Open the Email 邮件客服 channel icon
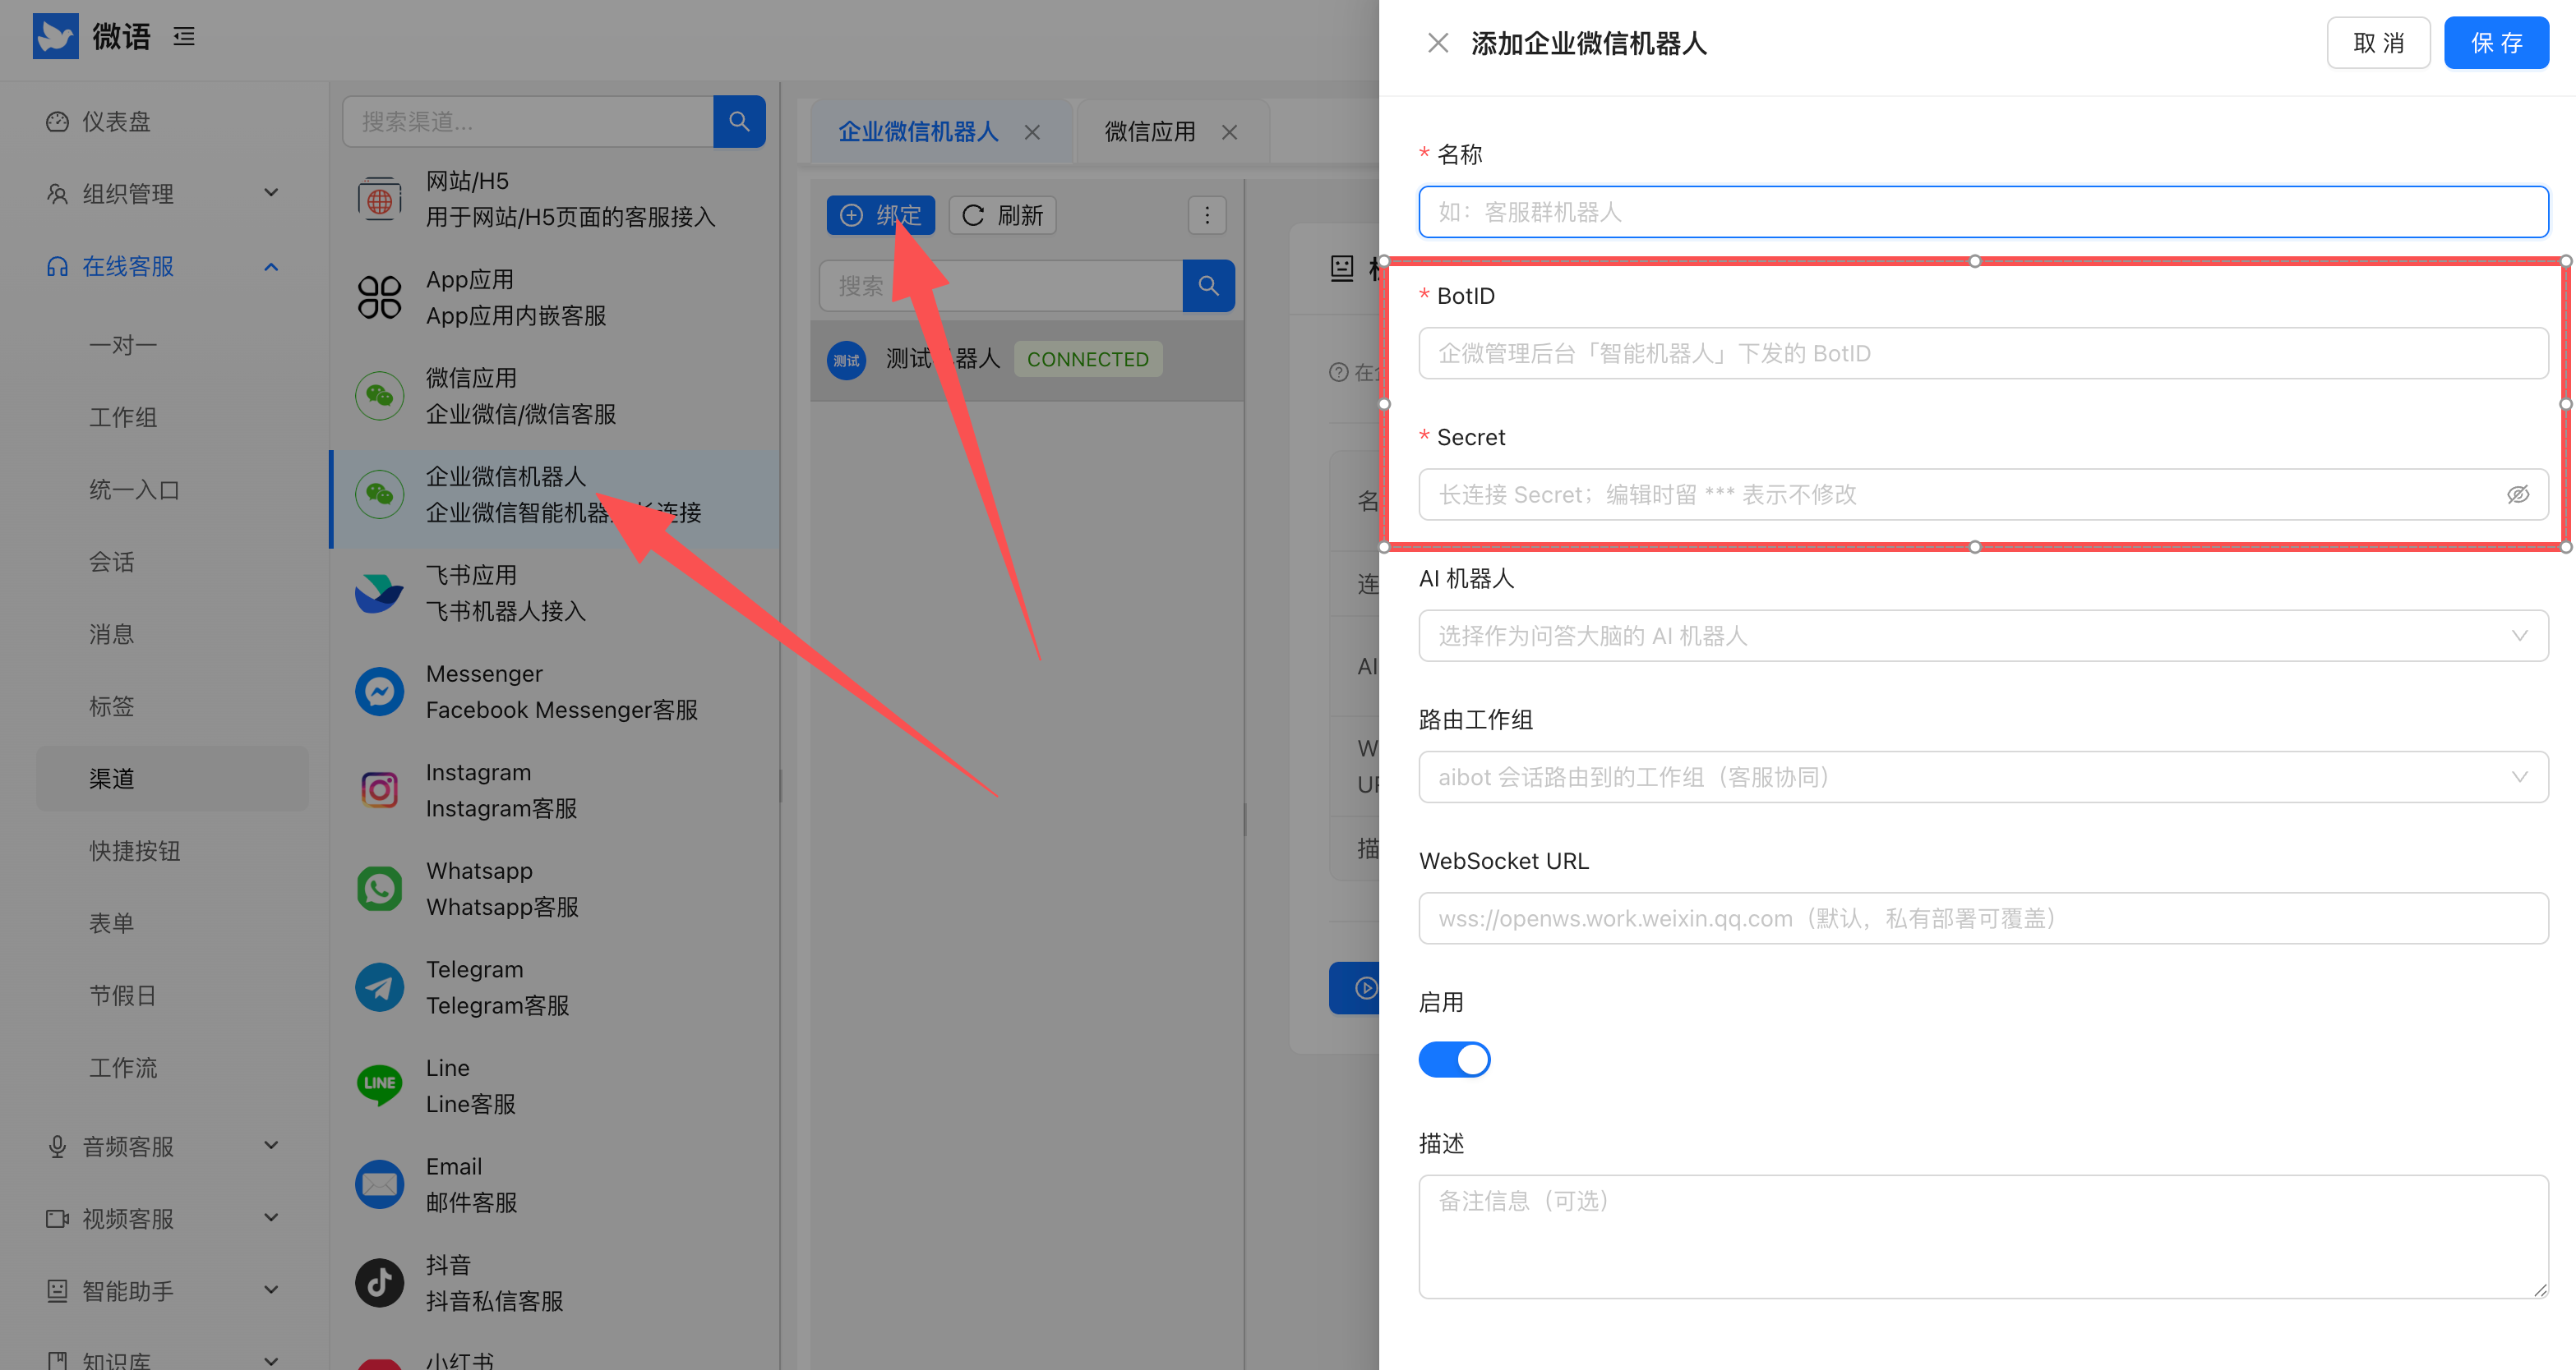 pos(380,1184)
